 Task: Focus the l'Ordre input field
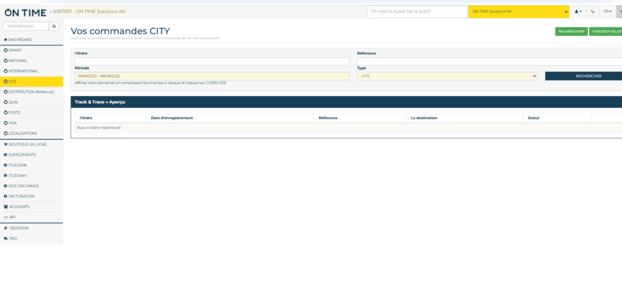pos(212,61)
